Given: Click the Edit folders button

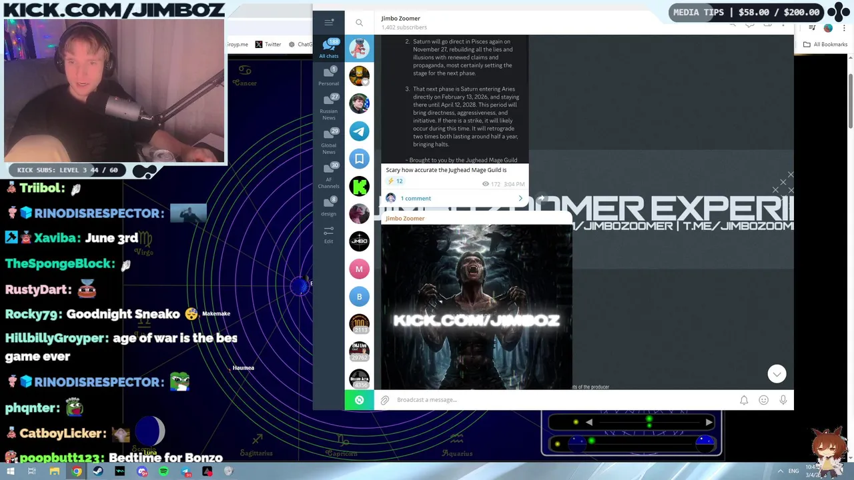Looking at the screenshot, I should tap(328, 235).
